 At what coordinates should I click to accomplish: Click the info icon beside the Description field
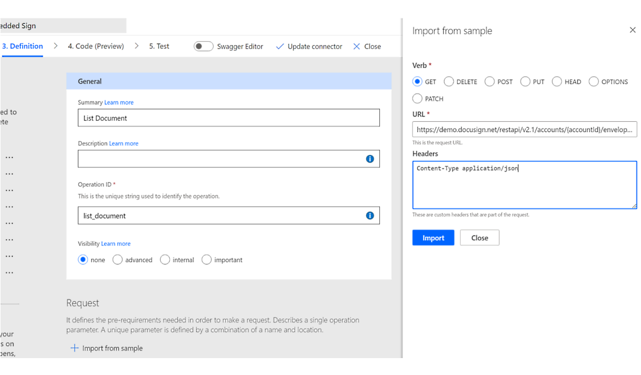click(x=370, y=158)
